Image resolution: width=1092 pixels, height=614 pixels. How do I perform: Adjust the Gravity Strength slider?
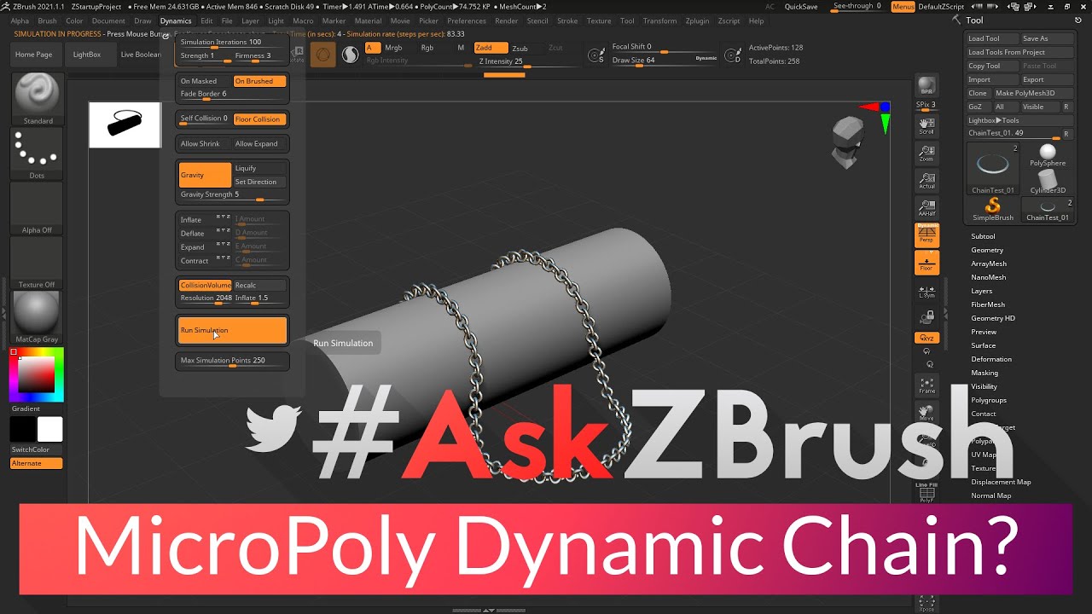pos(232,195)
